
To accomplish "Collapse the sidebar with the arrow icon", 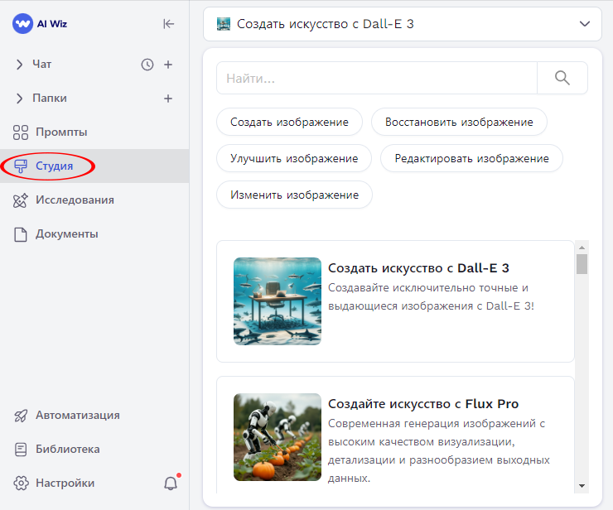I will point(169,24).
